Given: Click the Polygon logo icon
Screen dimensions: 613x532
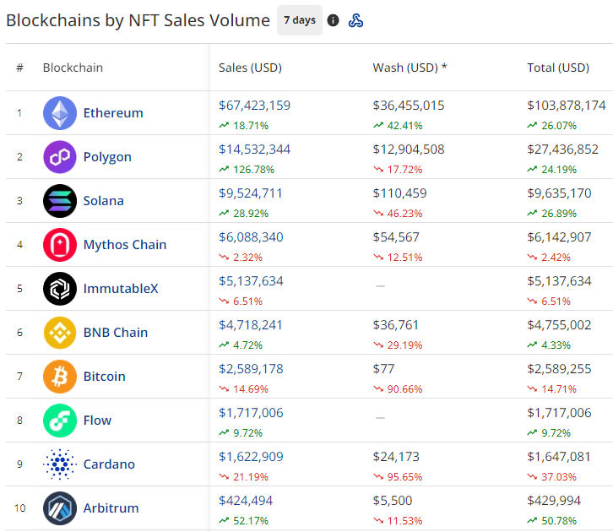Looking at the screenshot, I should 60,157.
